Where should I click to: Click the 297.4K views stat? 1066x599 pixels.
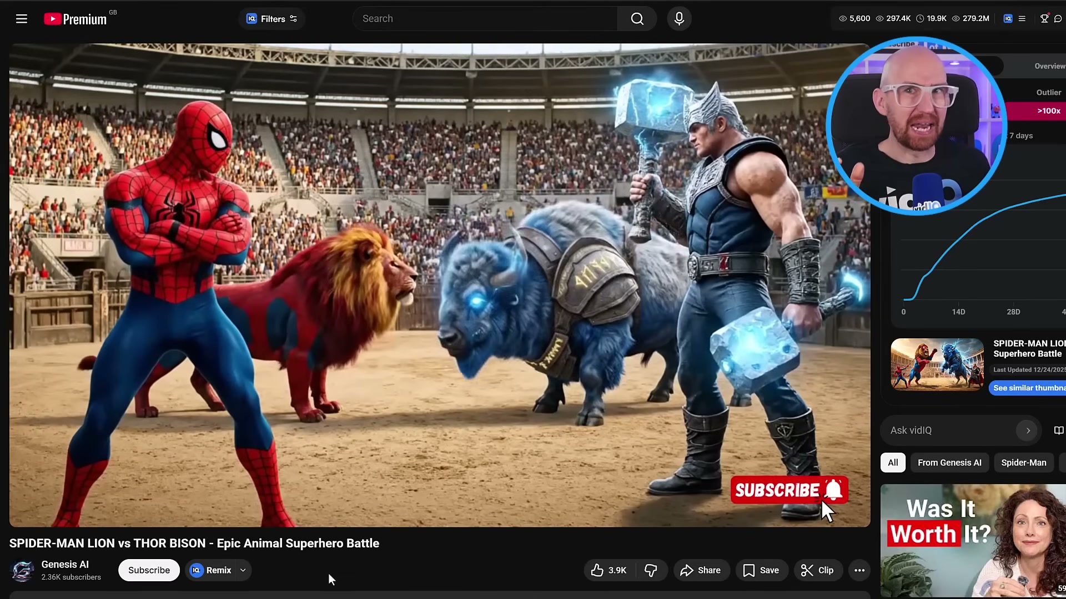click(x=893, y=18)
